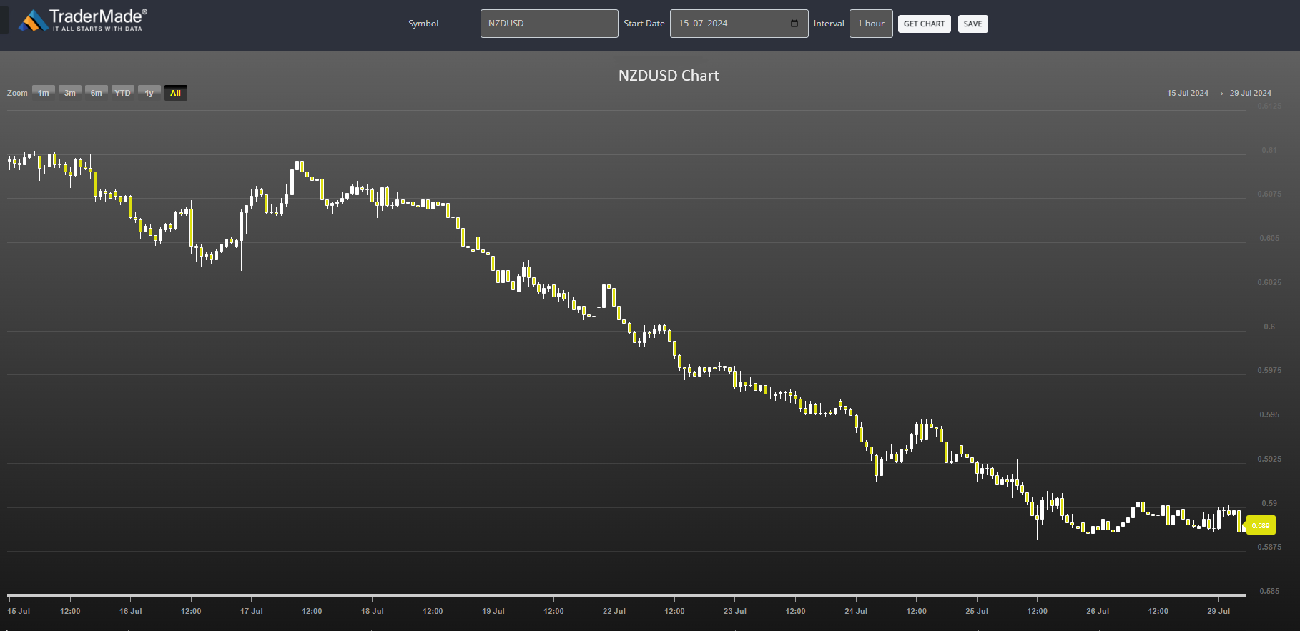The width and height of the screenshot is (1300, 631).
Task: Click the Interval field label
Action: point(829,24)
